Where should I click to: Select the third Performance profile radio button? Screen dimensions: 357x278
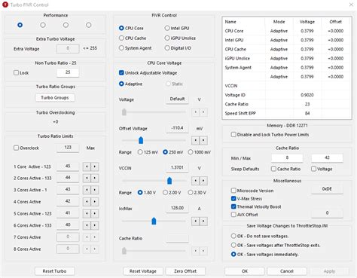(x=66, y=25)
